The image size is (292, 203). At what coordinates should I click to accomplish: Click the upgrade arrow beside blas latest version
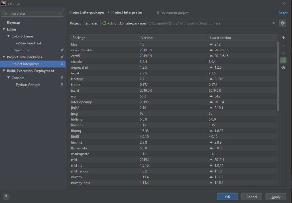[211, 44]
